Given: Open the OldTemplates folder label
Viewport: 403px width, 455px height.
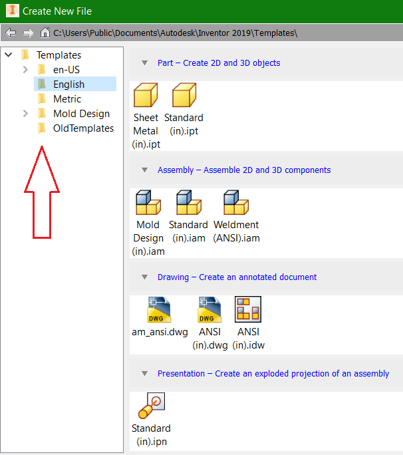Looking at the screenshot, I should tap(84, 128).
